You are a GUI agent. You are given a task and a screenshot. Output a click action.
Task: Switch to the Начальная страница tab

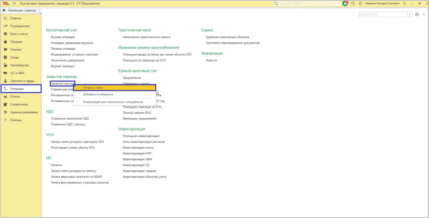point(20,10)
